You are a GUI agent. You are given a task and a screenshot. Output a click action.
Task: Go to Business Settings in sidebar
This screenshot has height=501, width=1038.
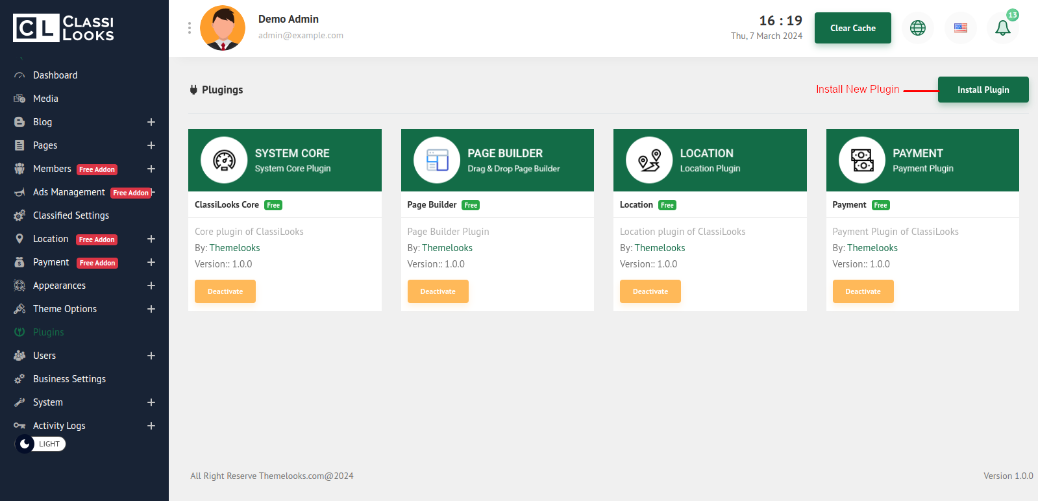click(69, 379)
